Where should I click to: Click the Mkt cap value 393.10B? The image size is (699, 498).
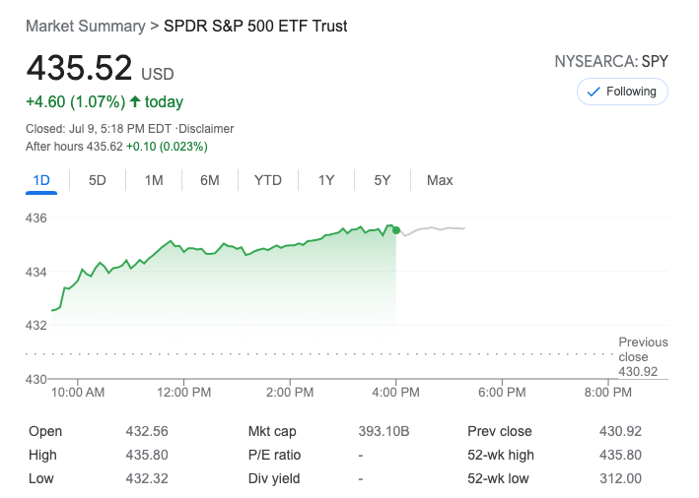[384, 431]
